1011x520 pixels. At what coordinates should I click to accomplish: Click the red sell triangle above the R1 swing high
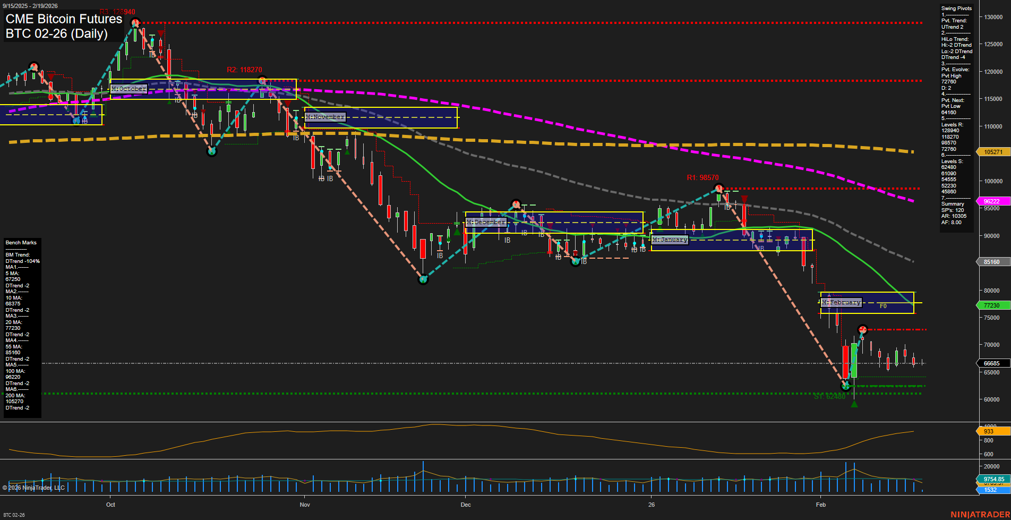pyautogui.click(x=744, y=198)
